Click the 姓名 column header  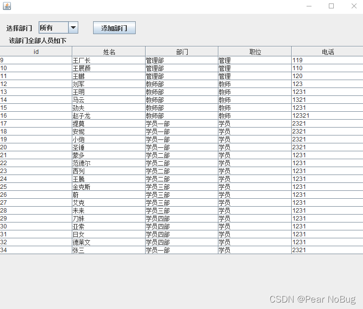(x=109, y=51)
